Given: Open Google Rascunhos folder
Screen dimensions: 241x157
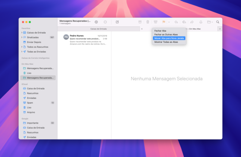Looking at the screenshot, I should click(x=38, y=132).
